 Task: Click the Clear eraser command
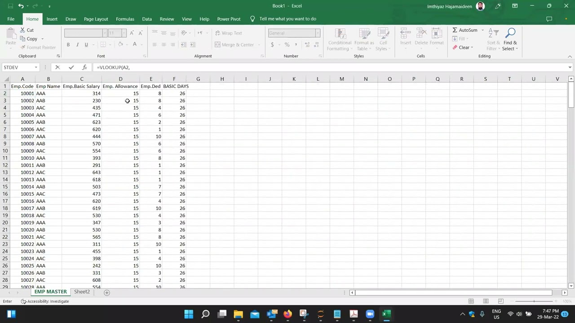[461, 48]
